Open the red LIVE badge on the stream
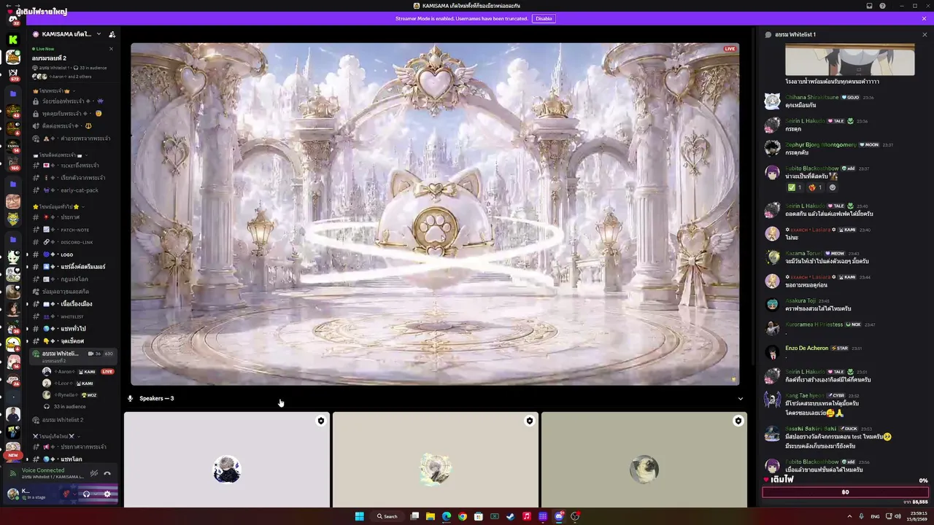The width and height of the screenshot is (934, 525). coord(730,49)
